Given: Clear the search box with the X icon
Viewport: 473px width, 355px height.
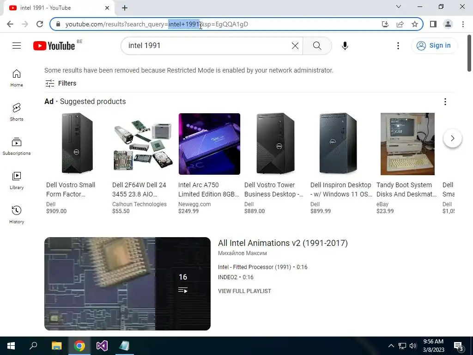Looking at the screenshot, I should [x=295, y=46].
